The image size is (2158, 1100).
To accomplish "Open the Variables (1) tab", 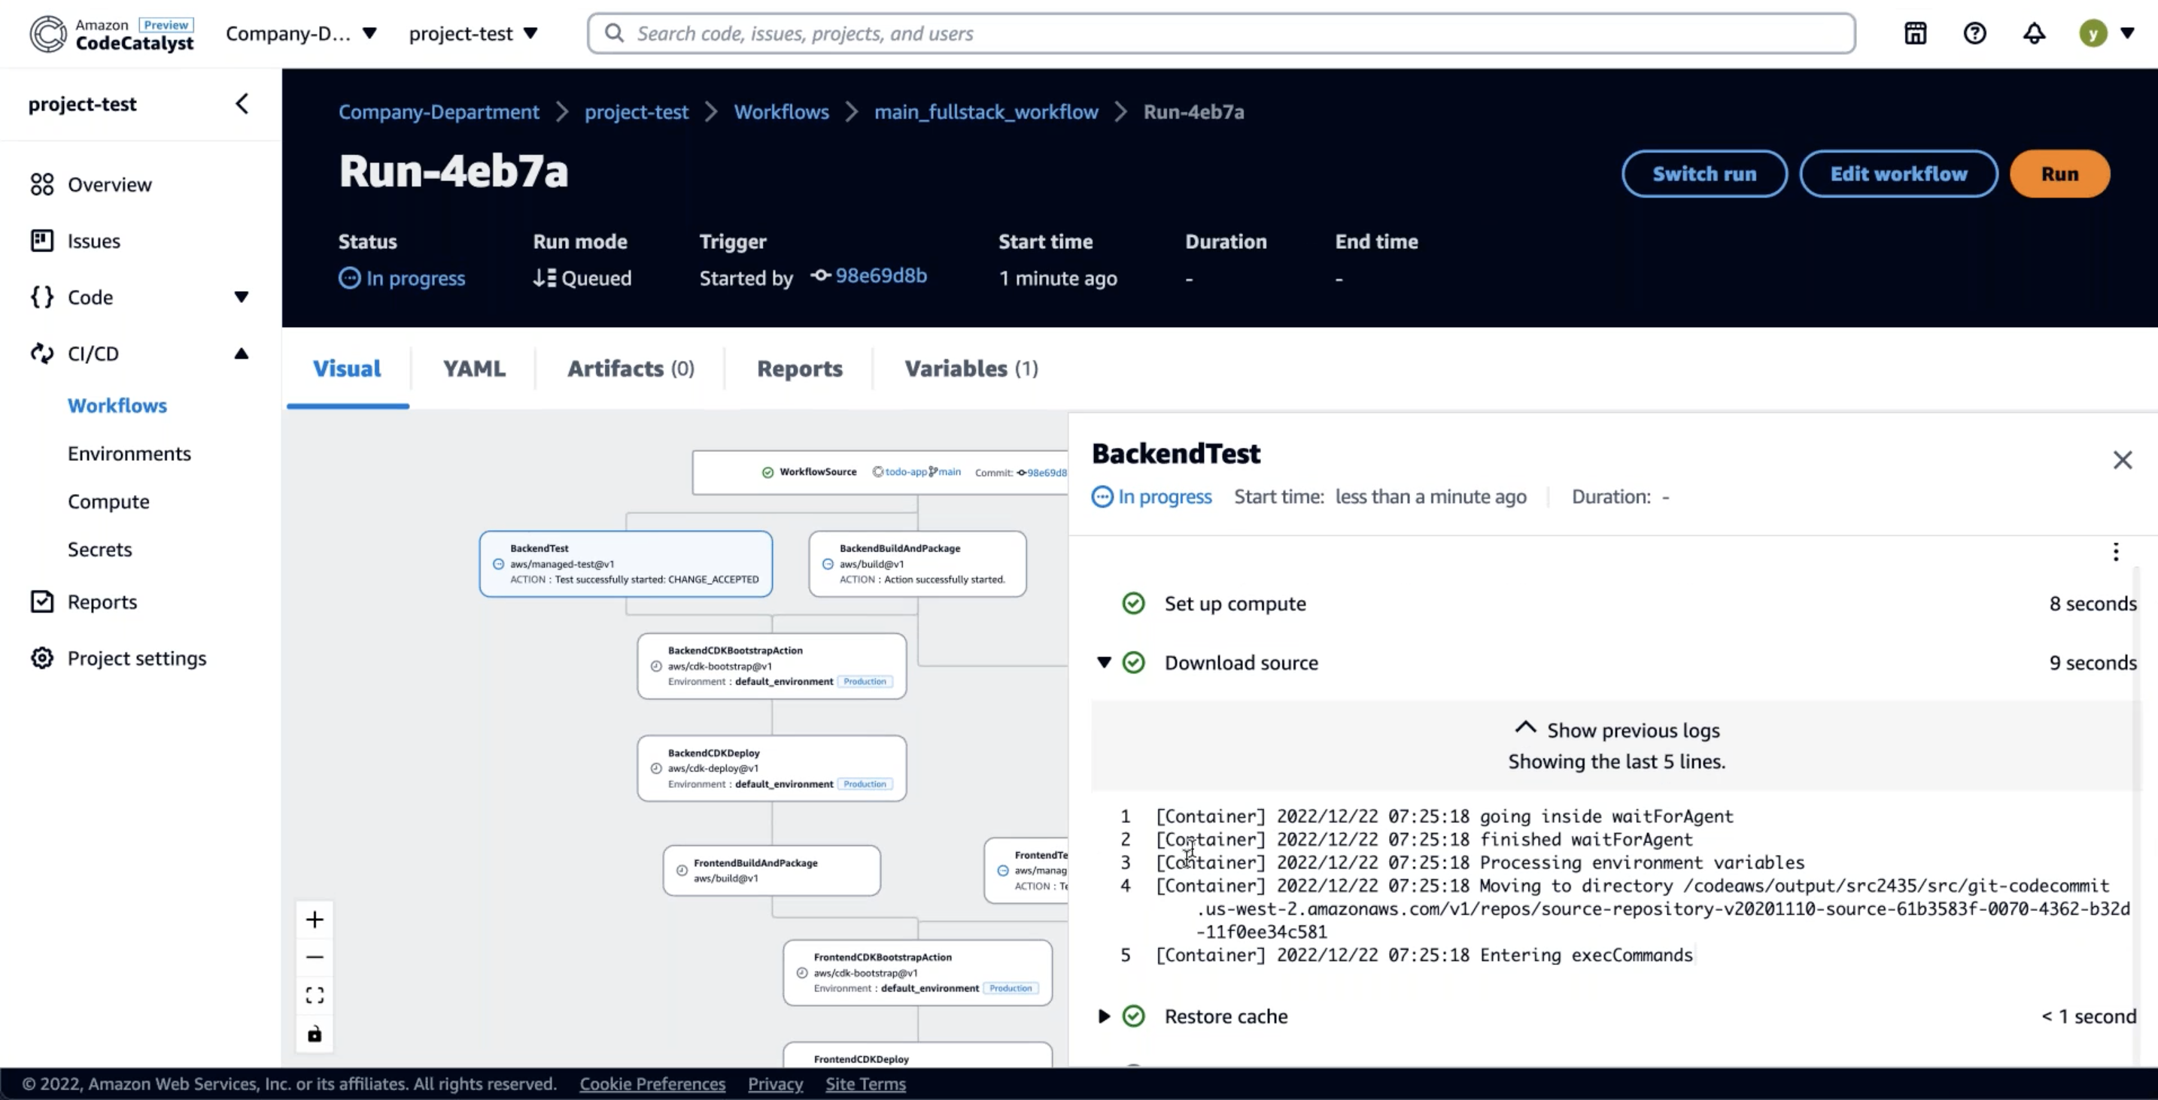I will pyautogui.click(x=971, y=368).
